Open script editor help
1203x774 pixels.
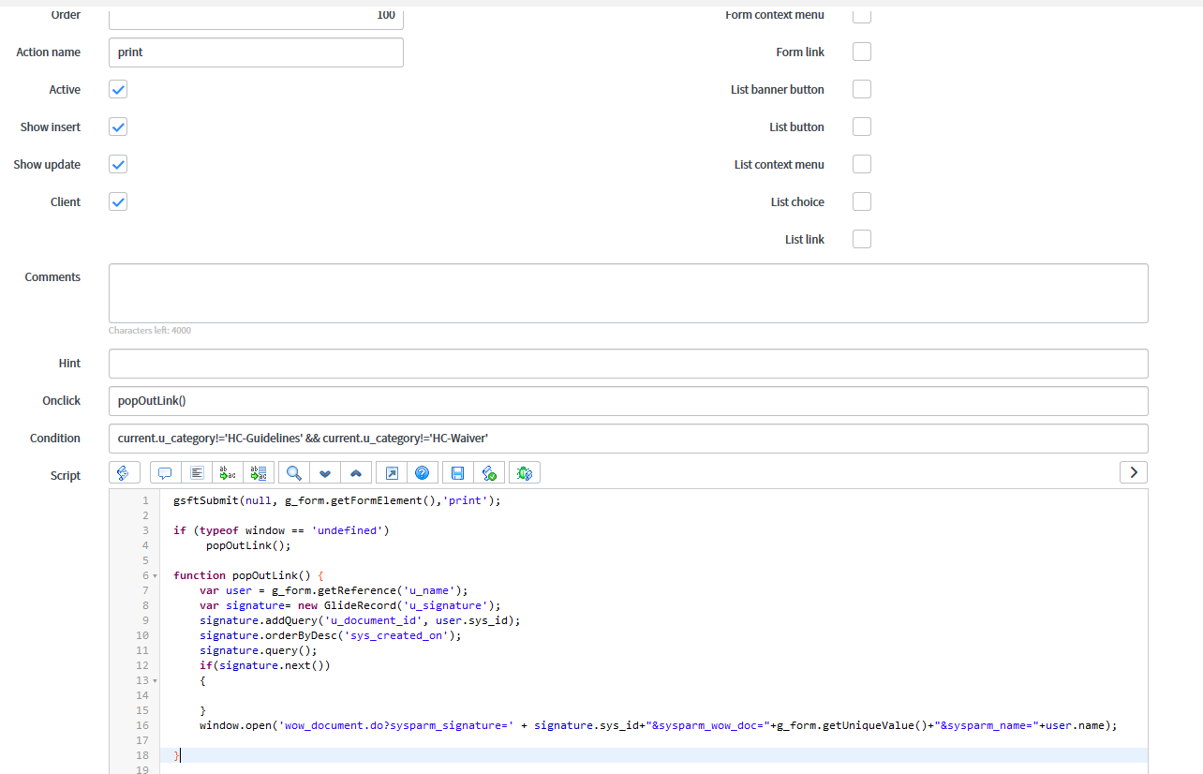click(423, 472)
